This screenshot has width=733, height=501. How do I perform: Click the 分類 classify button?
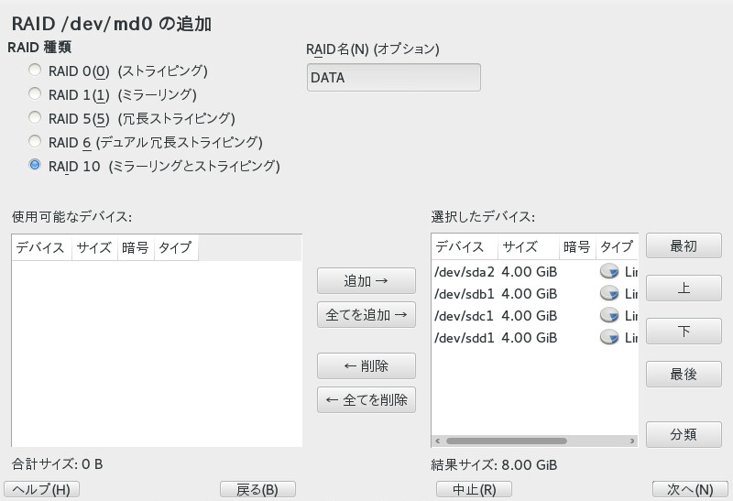684,434
